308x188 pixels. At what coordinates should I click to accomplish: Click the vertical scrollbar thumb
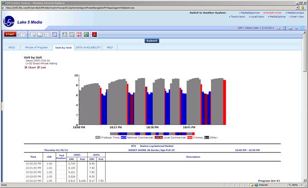(304, 53)
